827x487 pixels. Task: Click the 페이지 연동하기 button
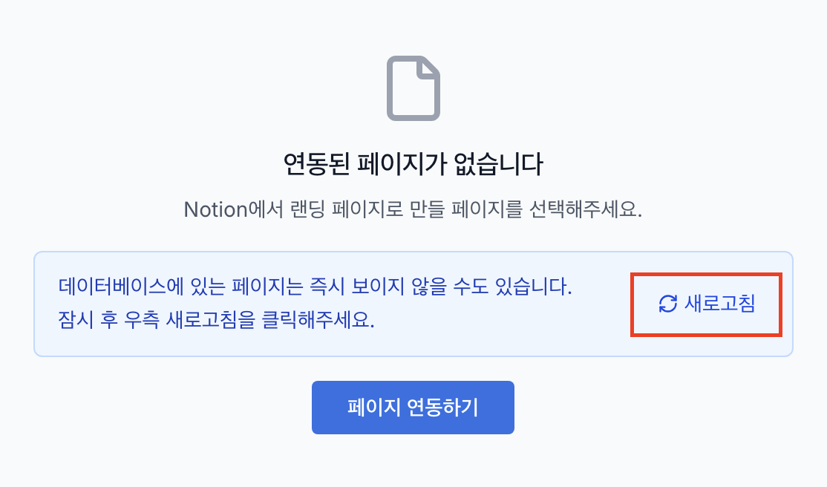[413, 408]
